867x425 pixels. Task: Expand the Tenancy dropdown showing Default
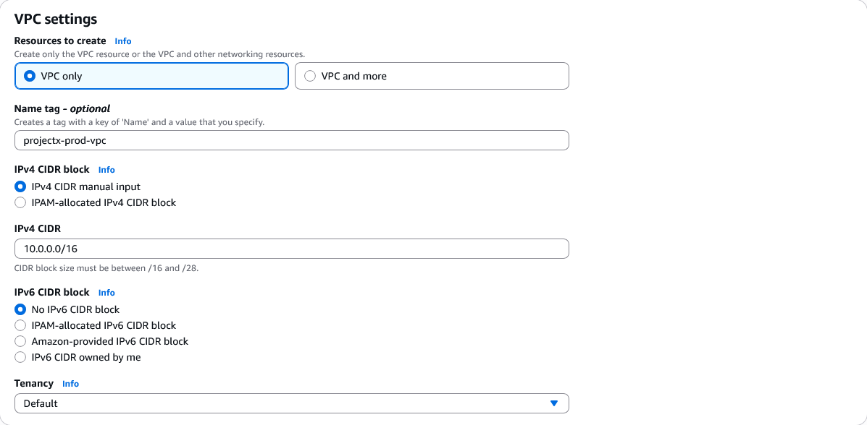pyautogui.click(x=291, y=403)
